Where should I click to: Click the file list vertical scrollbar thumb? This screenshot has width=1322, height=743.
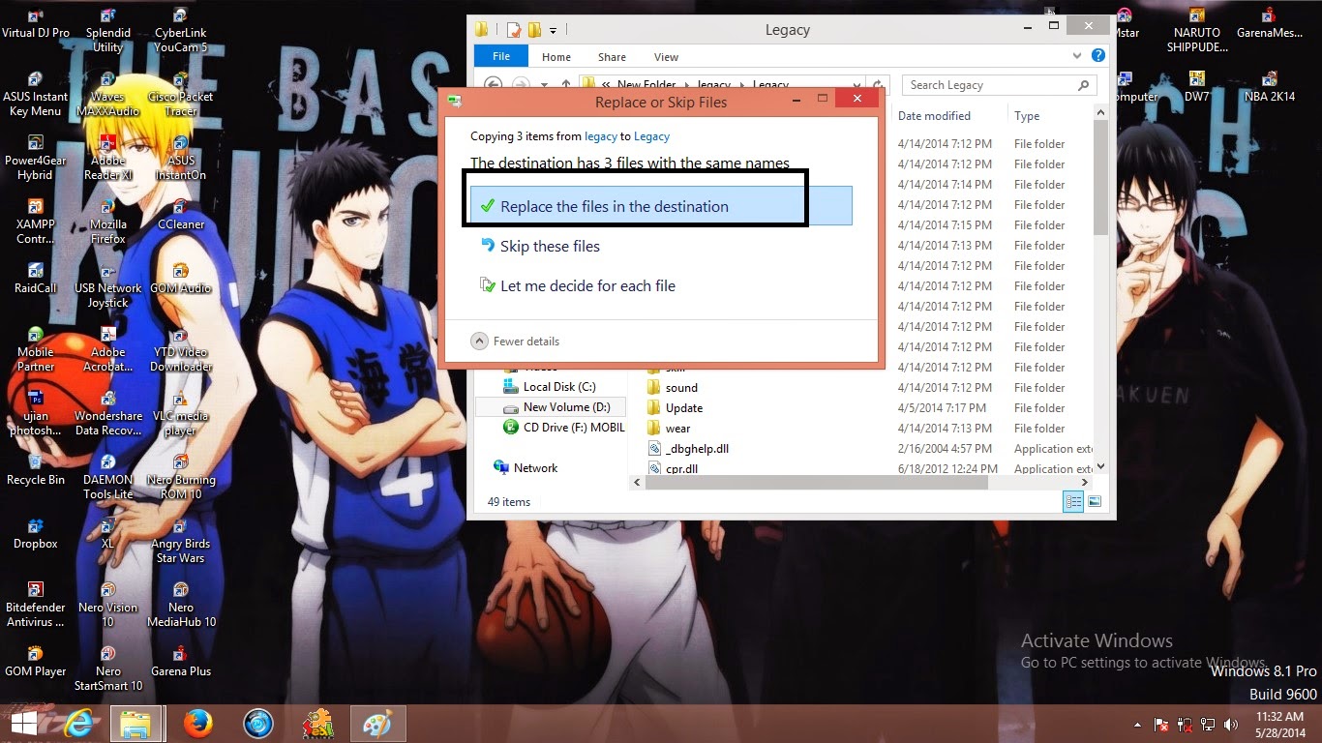[1100, 179]
